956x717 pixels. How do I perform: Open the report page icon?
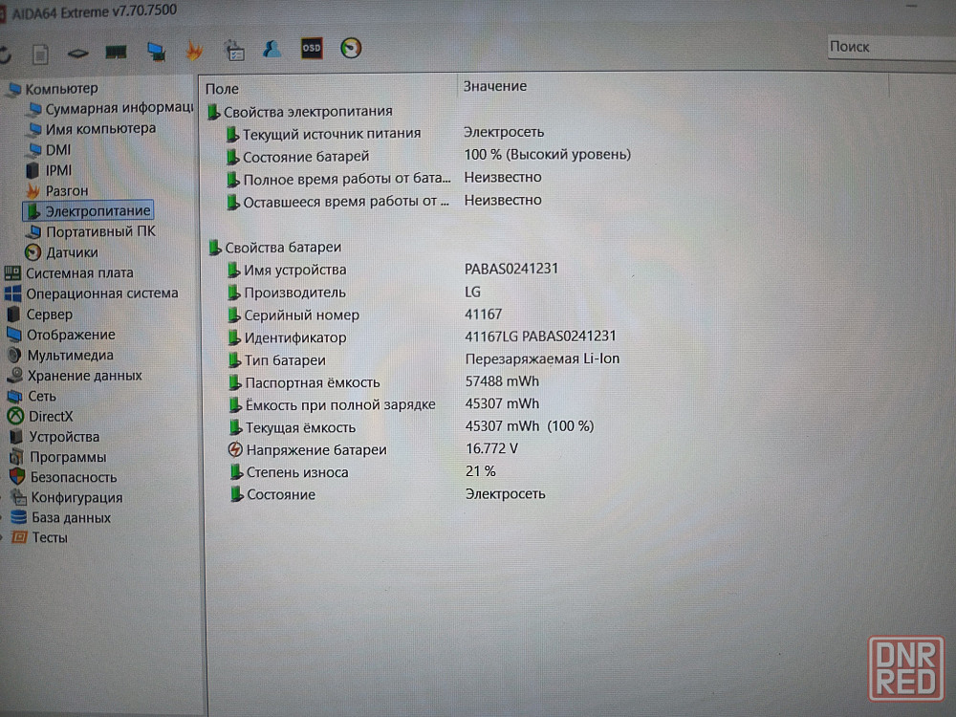pos(40,52)
